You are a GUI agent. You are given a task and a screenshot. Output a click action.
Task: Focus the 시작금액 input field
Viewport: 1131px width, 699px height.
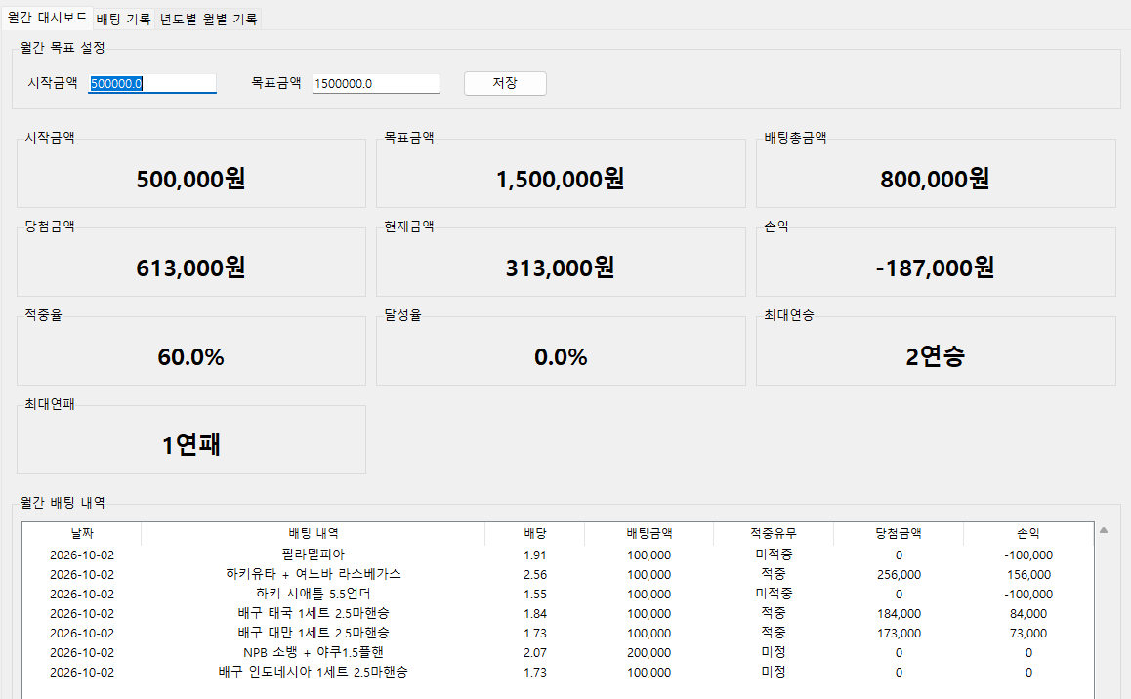(x=152, y=84)
